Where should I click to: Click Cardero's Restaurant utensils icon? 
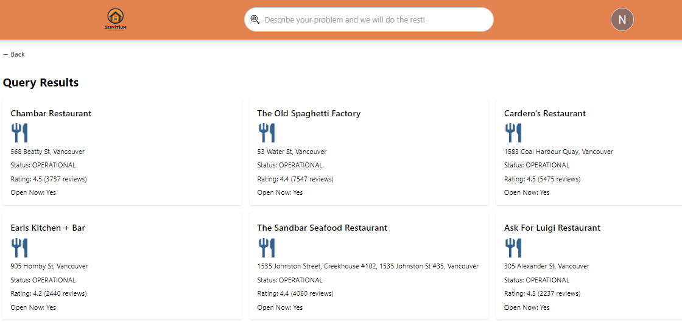[513, 133]
